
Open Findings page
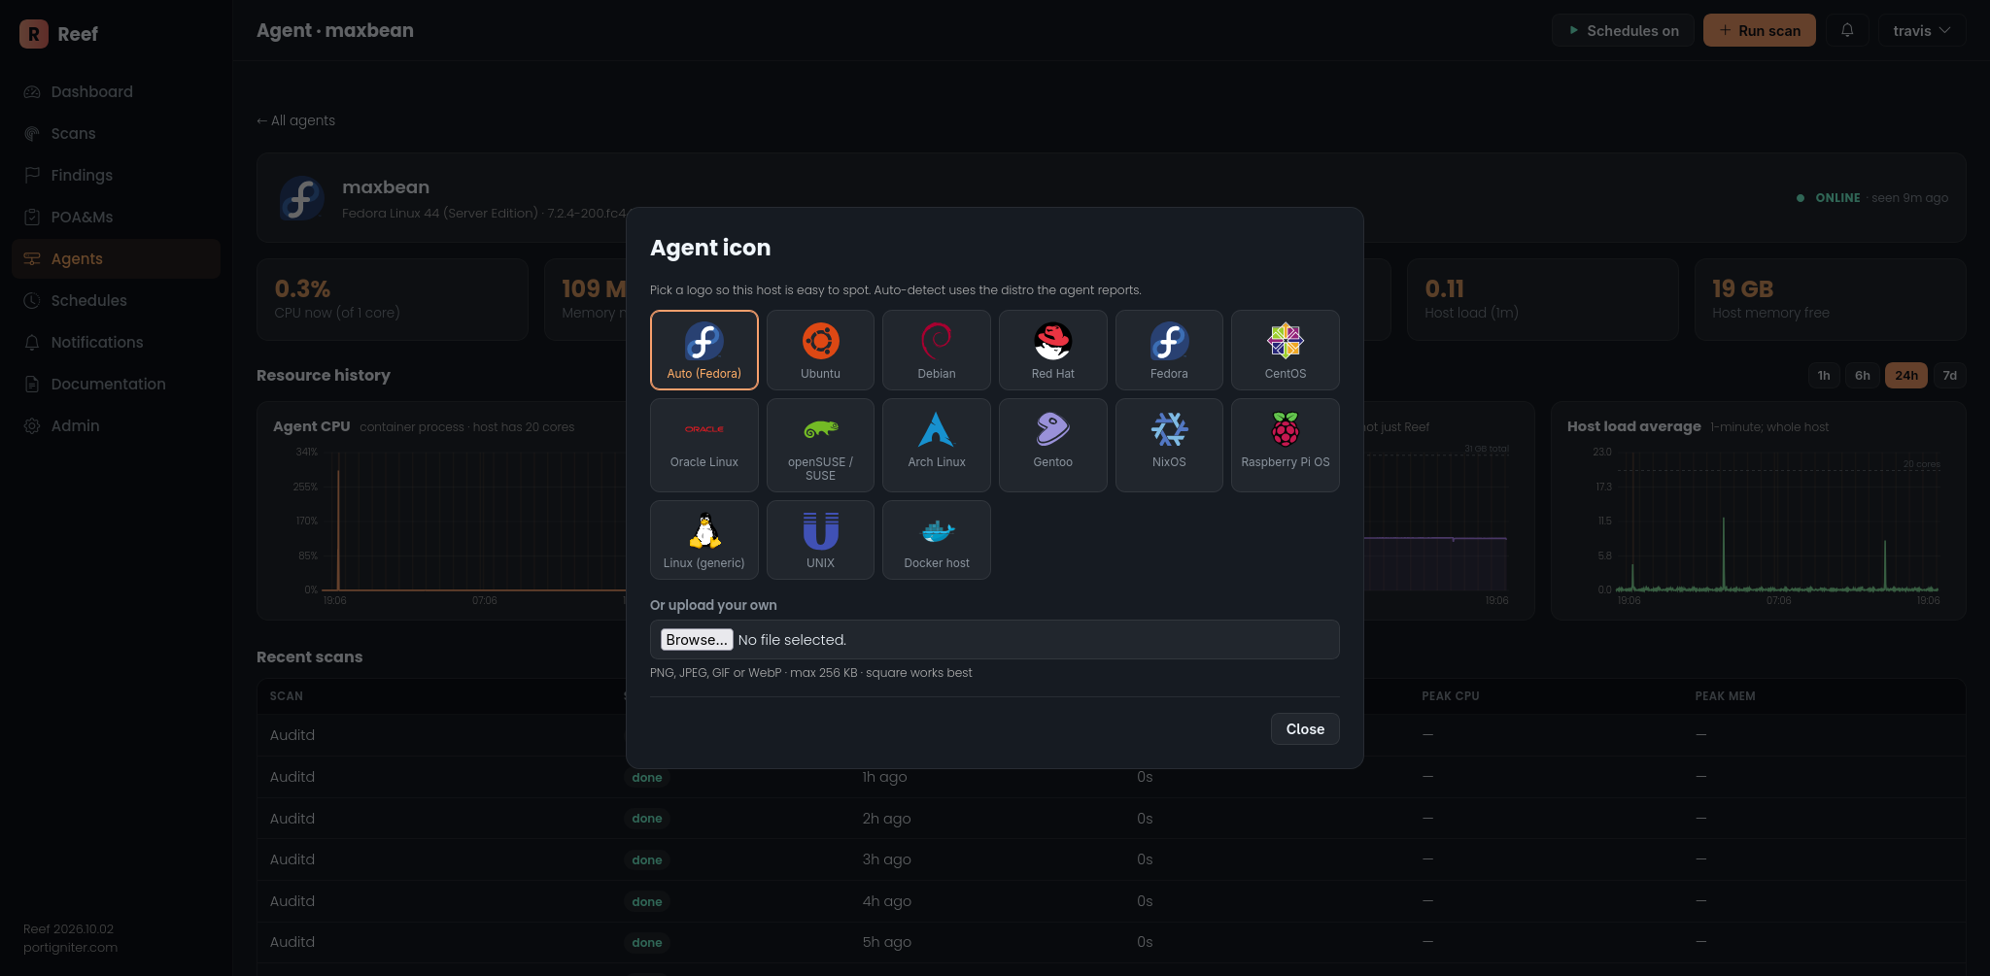tap(116, 175)
